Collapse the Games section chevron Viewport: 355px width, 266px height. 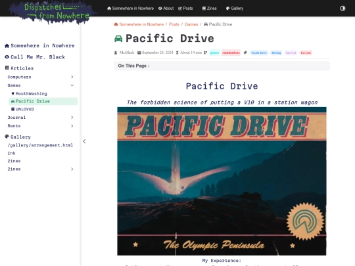coord(72,85)
